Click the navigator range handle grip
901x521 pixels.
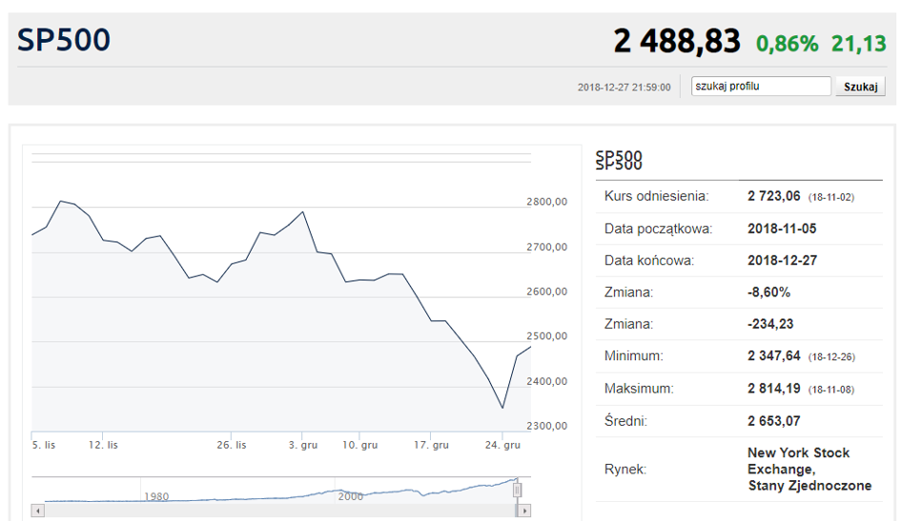click(x=517, y=490)
